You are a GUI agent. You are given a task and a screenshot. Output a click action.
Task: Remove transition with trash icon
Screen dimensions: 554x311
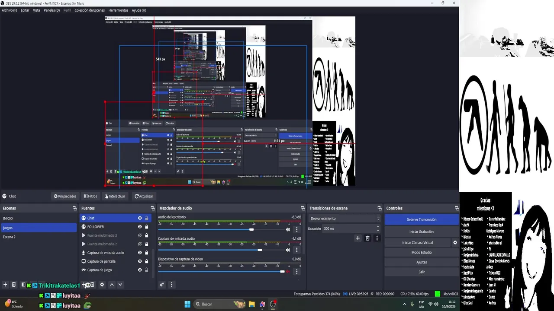point(367,238)
